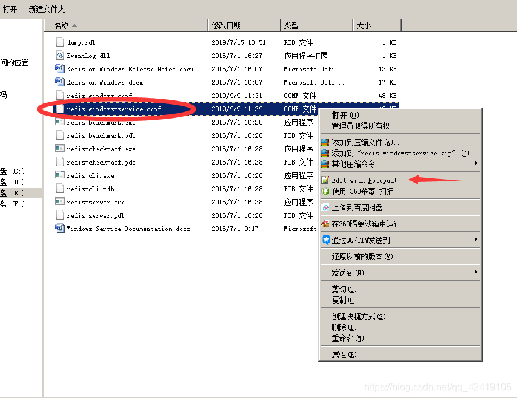The height and width of the screenshot is (398, 517).
Task: Sort by the 类型 column header
Action: click(x=317, y=25)
